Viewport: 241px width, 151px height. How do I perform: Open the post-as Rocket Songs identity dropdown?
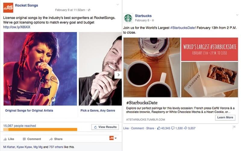coord(113,138)
